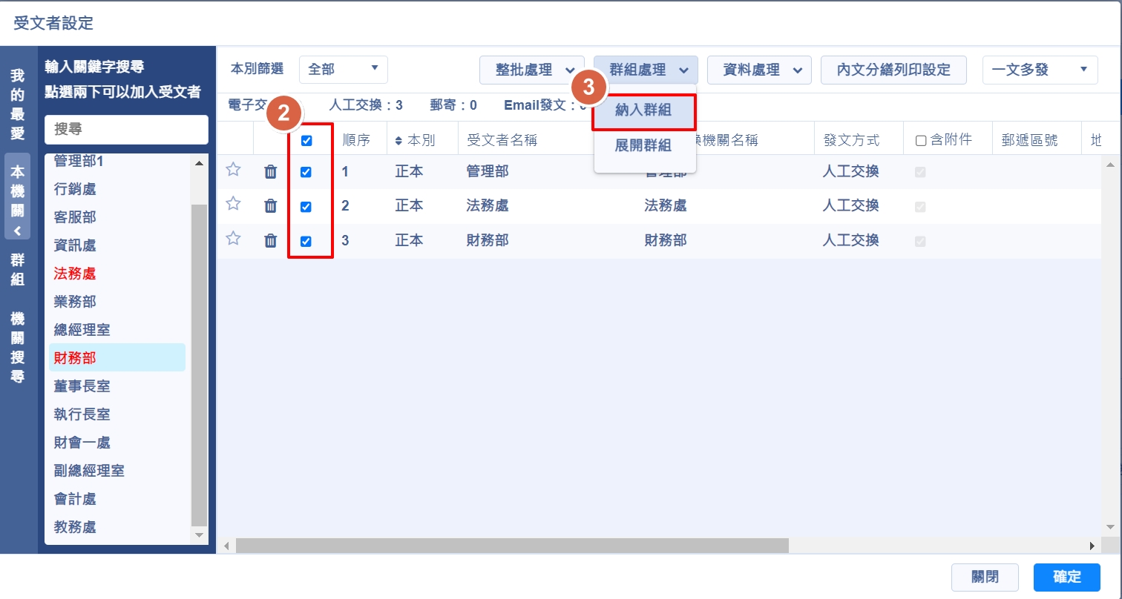
Task: Remove 法務處 row using trash icon
Action: pyautogui.click(x=271, y=206)
